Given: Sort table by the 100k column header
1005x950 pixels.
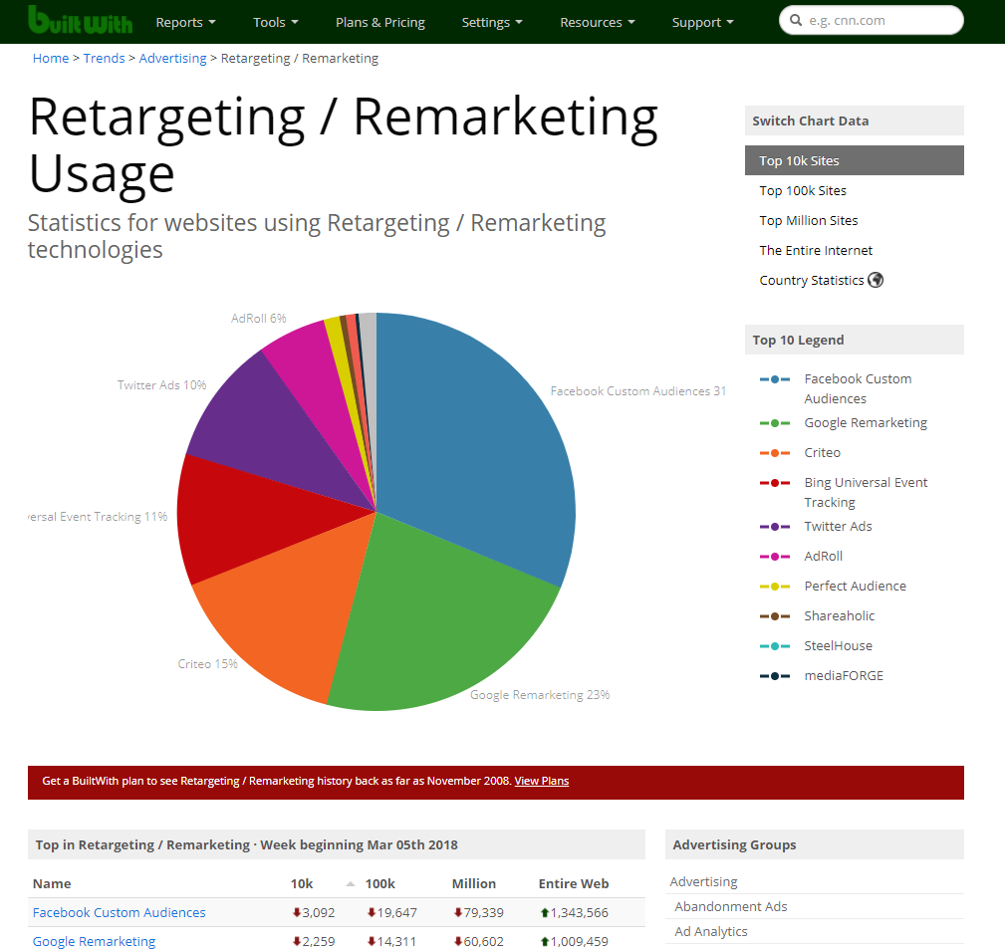Looking at the screenshot, I should (380, 883).
